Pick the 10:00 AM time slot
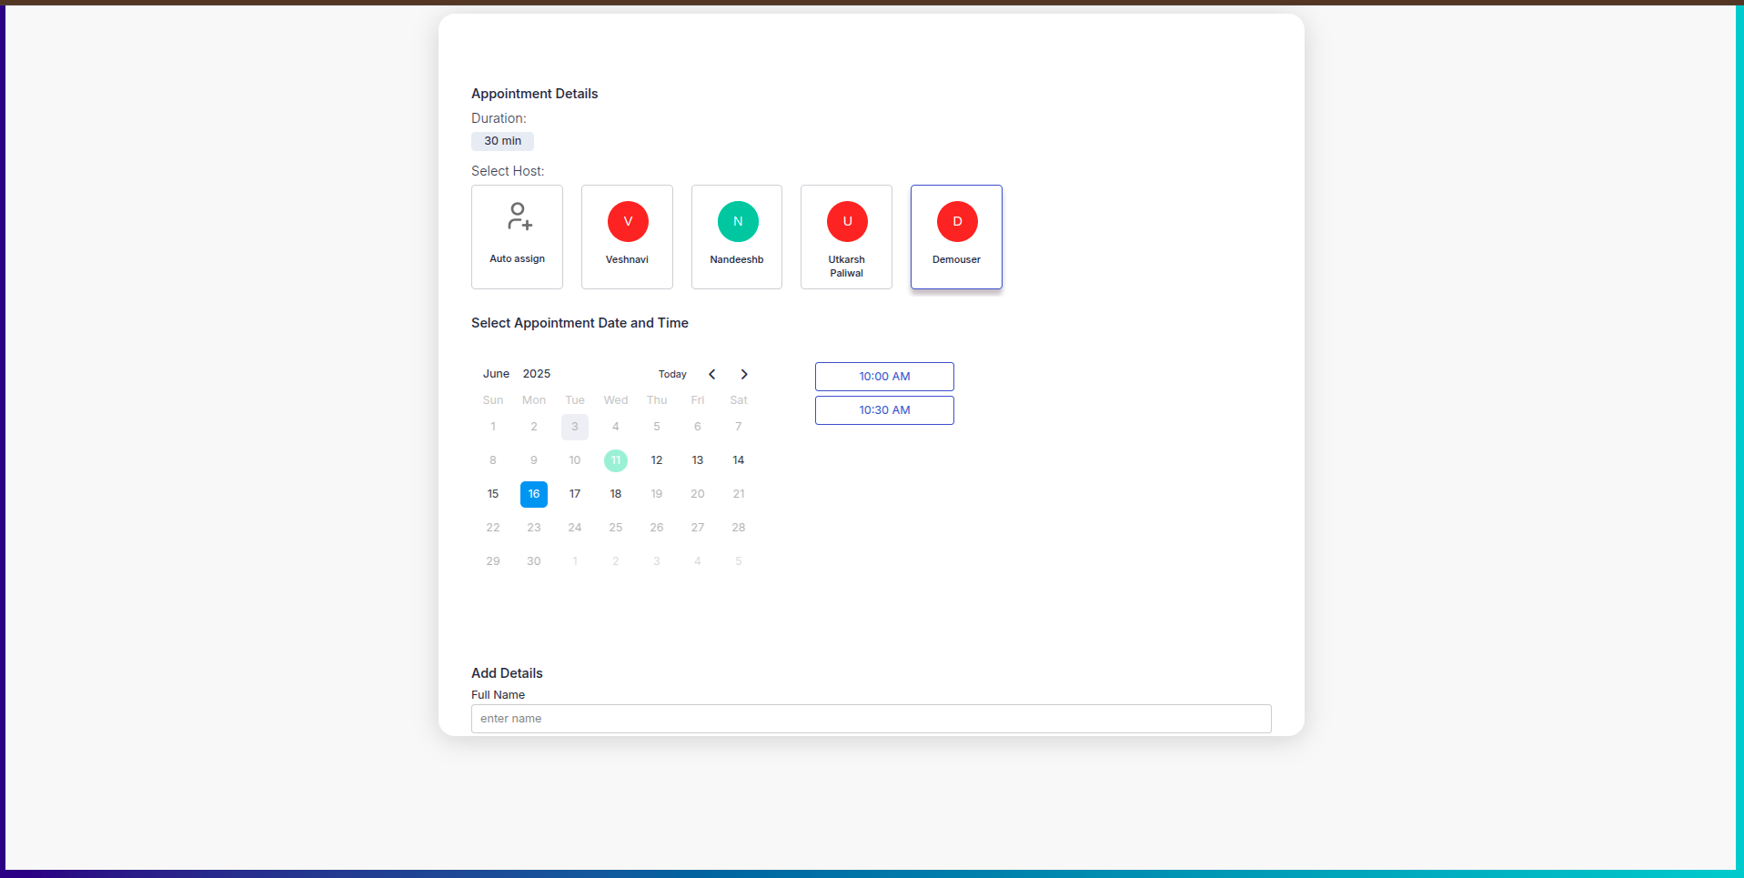1744x878 pixels. pyautogui.click(x=884, y=377)
